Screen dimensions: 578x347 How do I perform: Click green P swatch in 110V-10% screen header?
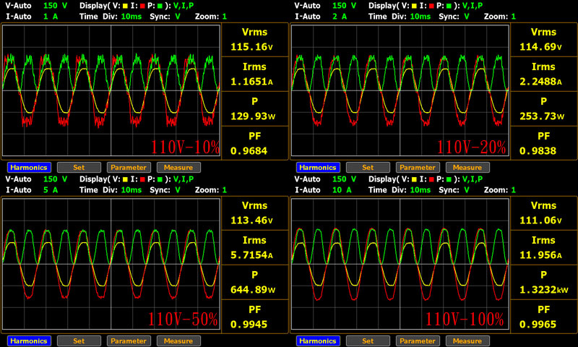pyautogui.click(x=160, y=6)
